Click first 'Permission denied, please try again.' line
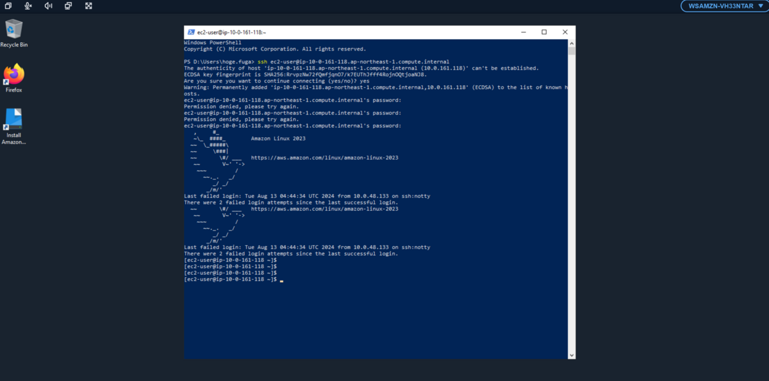The width and height of the screenshot is (769, 381). coord(241,106)
